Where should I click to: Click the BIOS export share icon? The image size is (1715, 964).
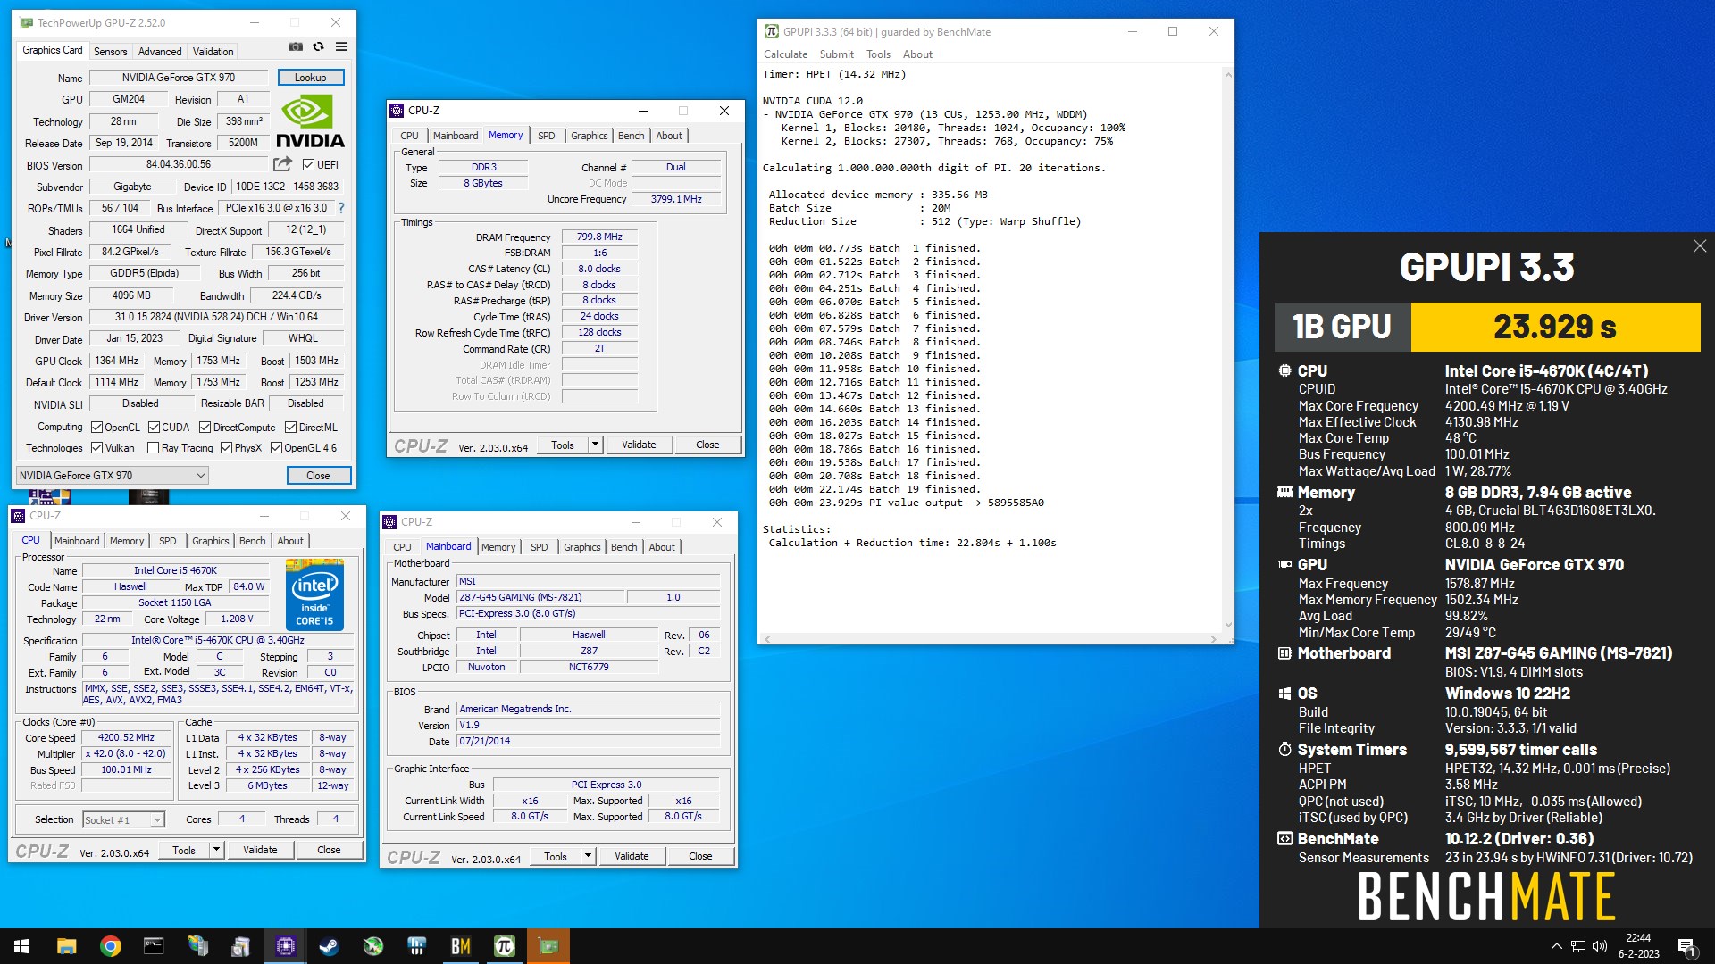(282, 164)
